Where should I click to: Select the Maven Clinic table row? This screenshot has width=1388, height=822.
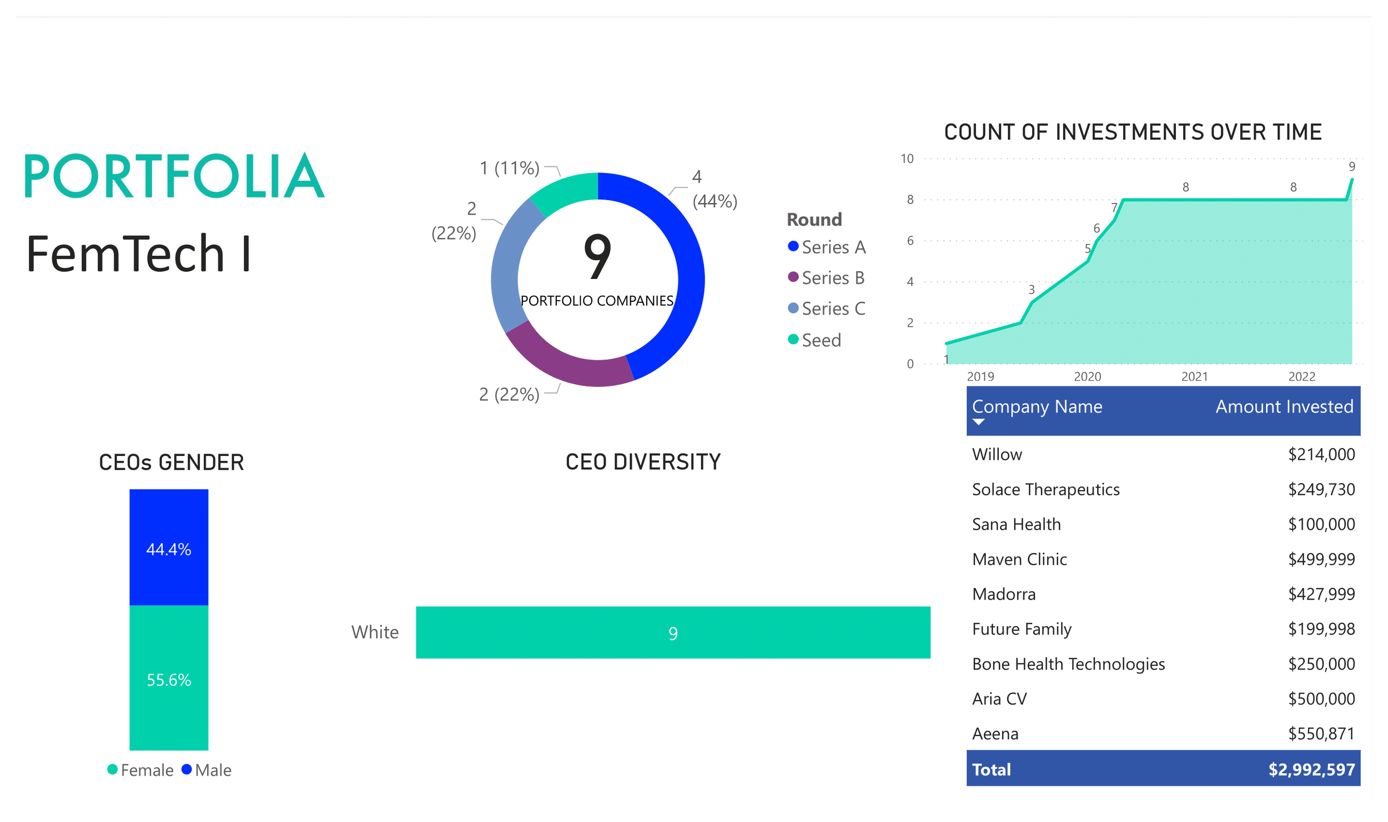[x=1019, y=559]
